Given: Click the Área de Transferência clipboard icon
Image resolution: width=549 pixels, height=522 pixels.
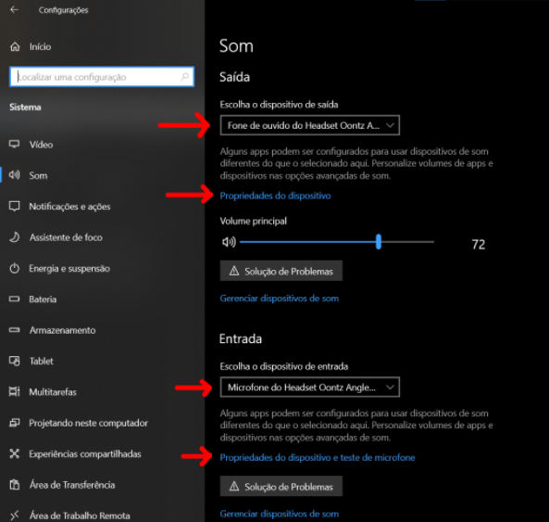Looking at the screenshot, I should 15,485.
